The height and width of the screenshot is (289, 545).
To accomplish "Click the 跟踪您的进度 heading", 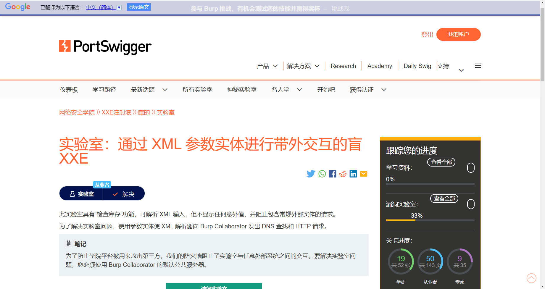I will (412, 151).
